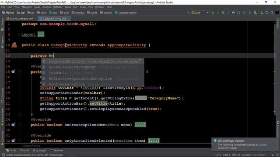Open the View menu

click(17, 7)
